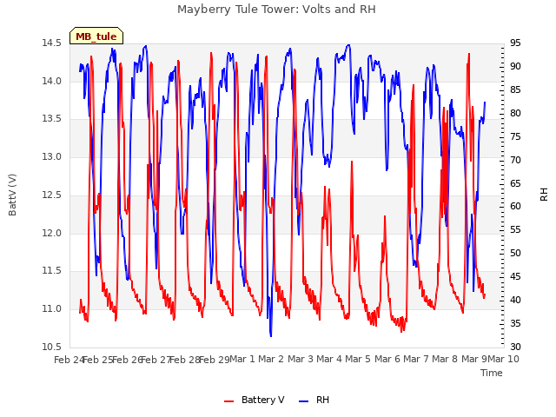Viewport: 556px width, 417px height.
Task: Click the 'Mar 10' date label
Action: point(503,359)
